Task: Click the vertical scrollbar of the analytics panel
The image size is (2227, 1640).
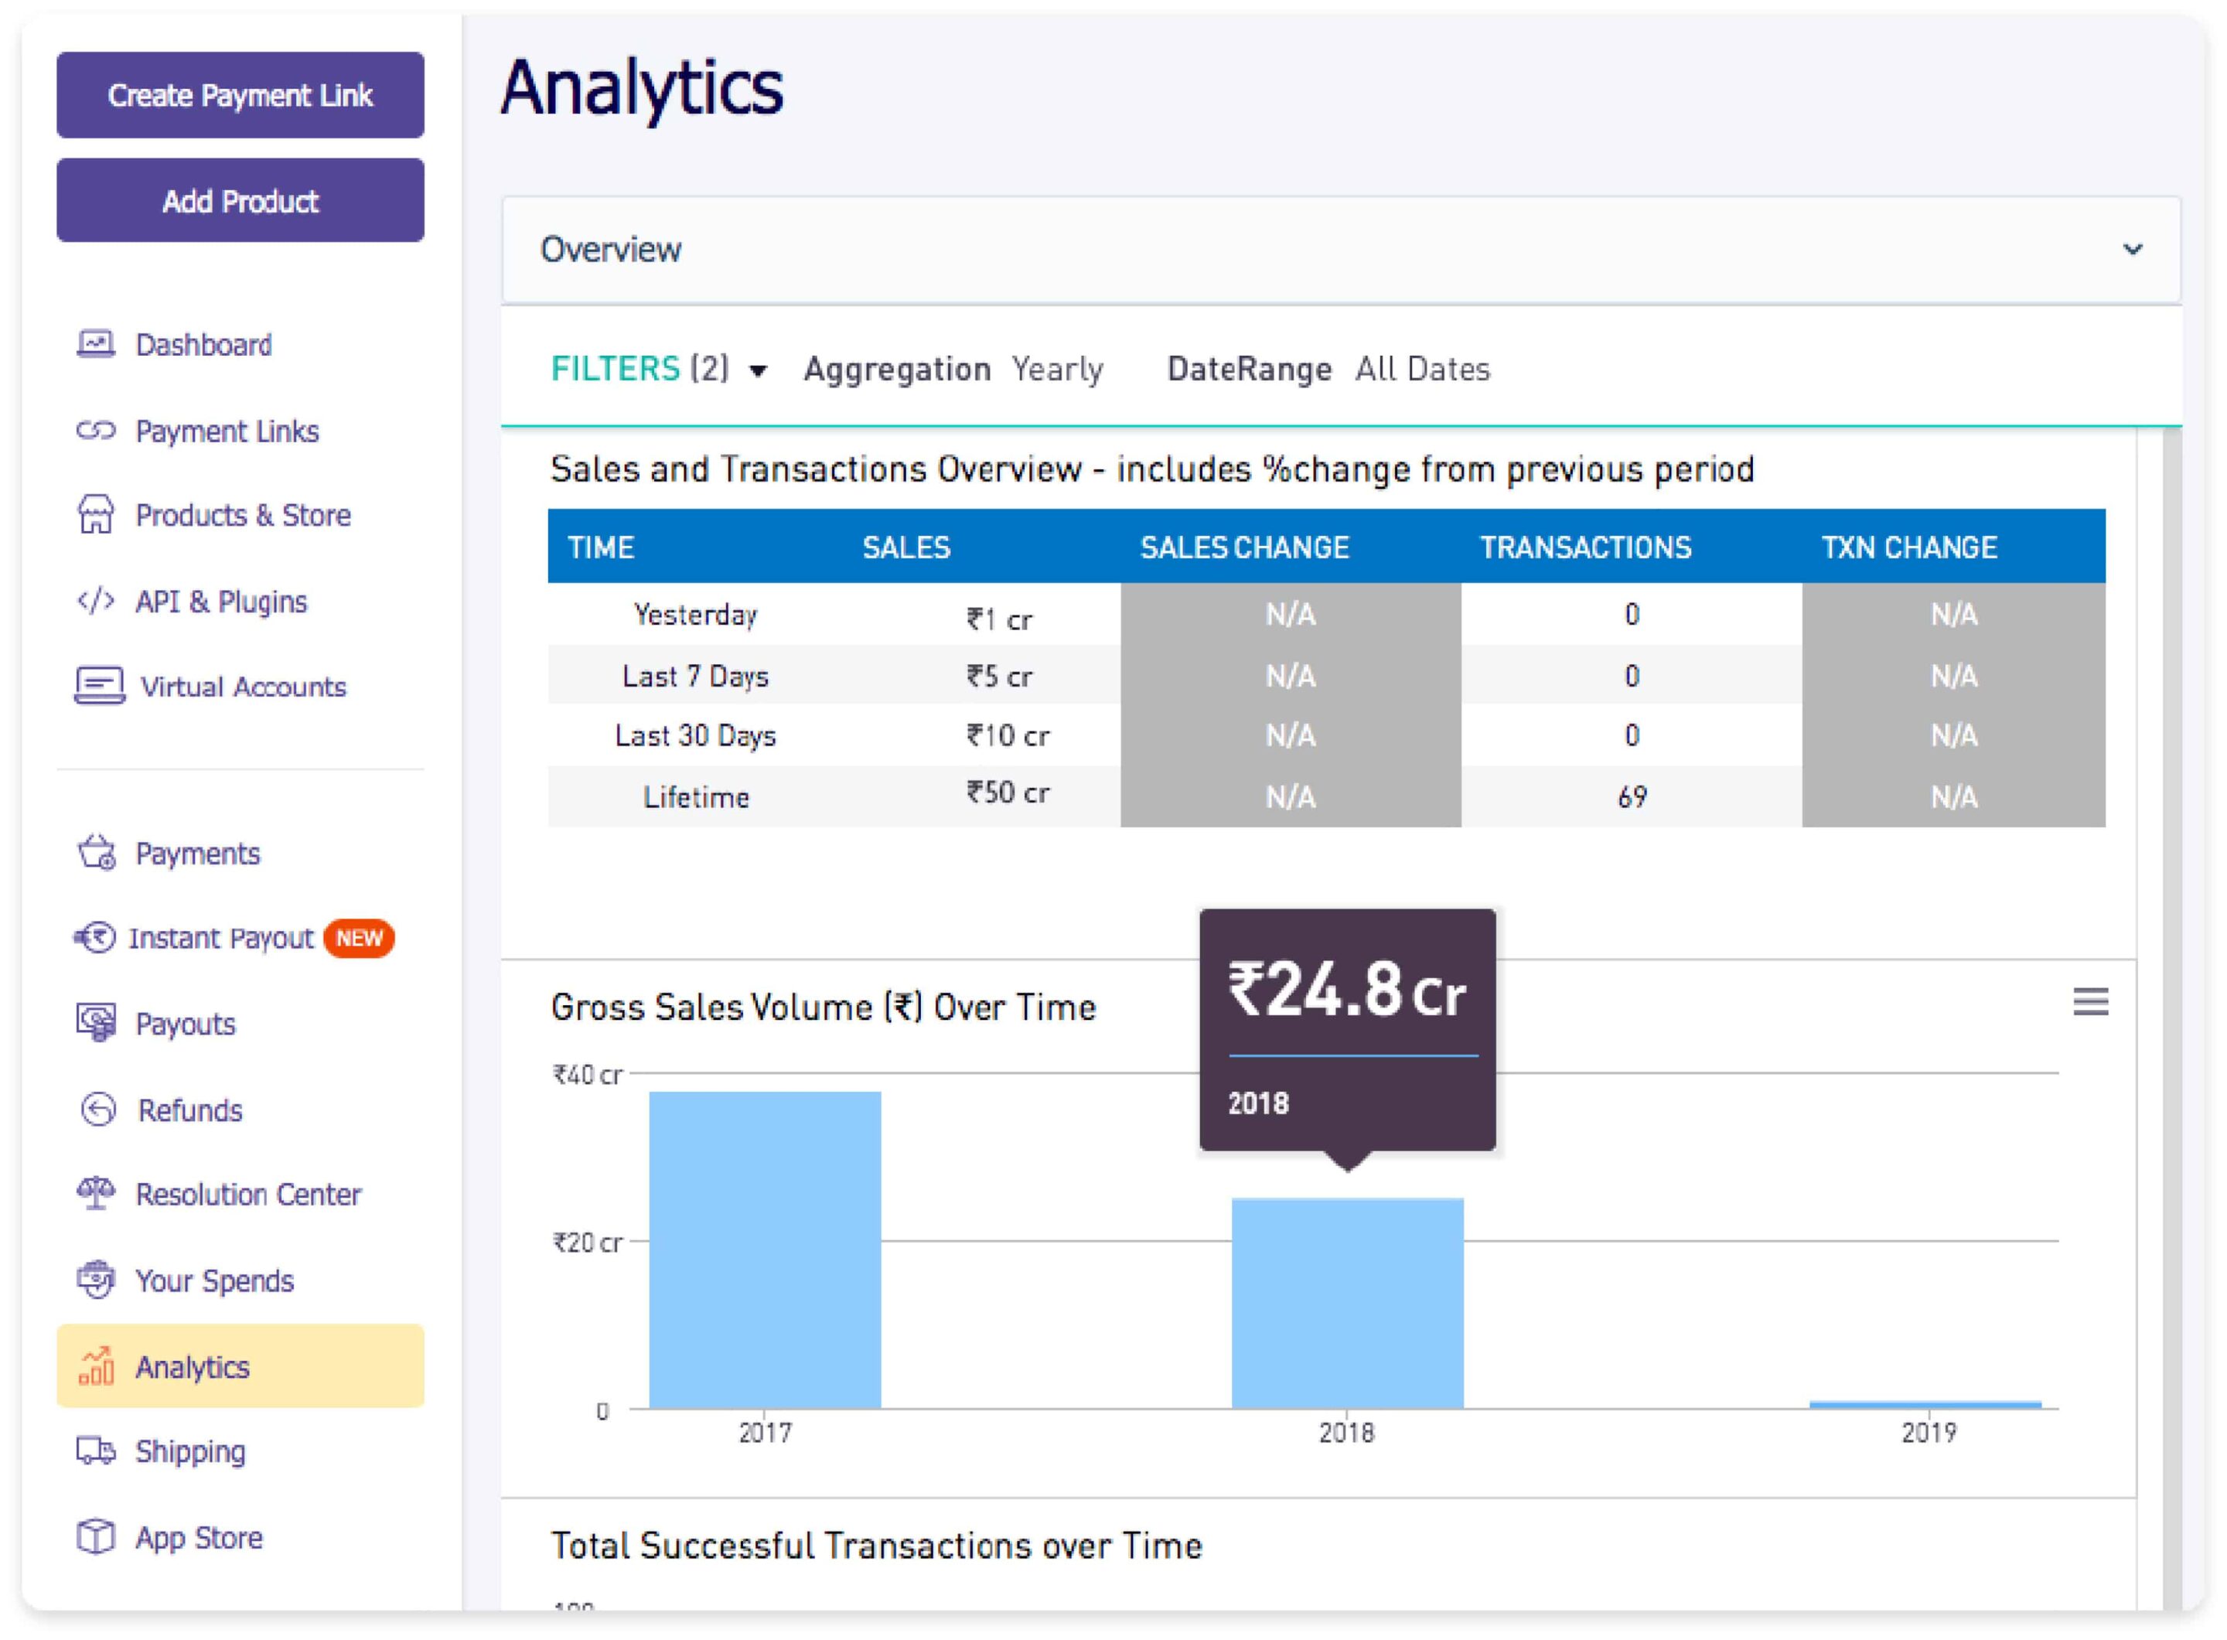Action: pos(2171,993)
